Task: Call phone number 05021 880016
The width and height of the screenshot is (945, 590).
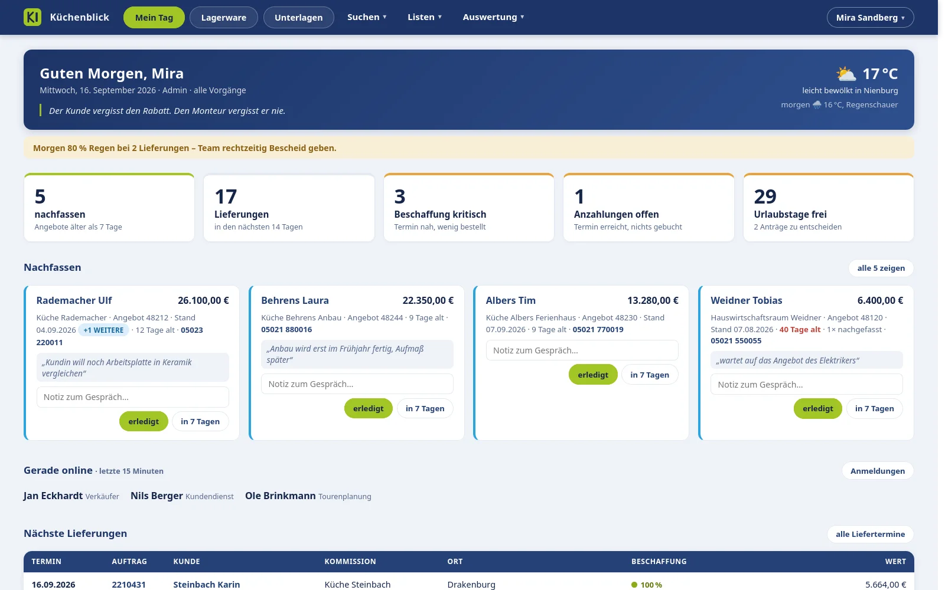Action: tap(286, 330)
